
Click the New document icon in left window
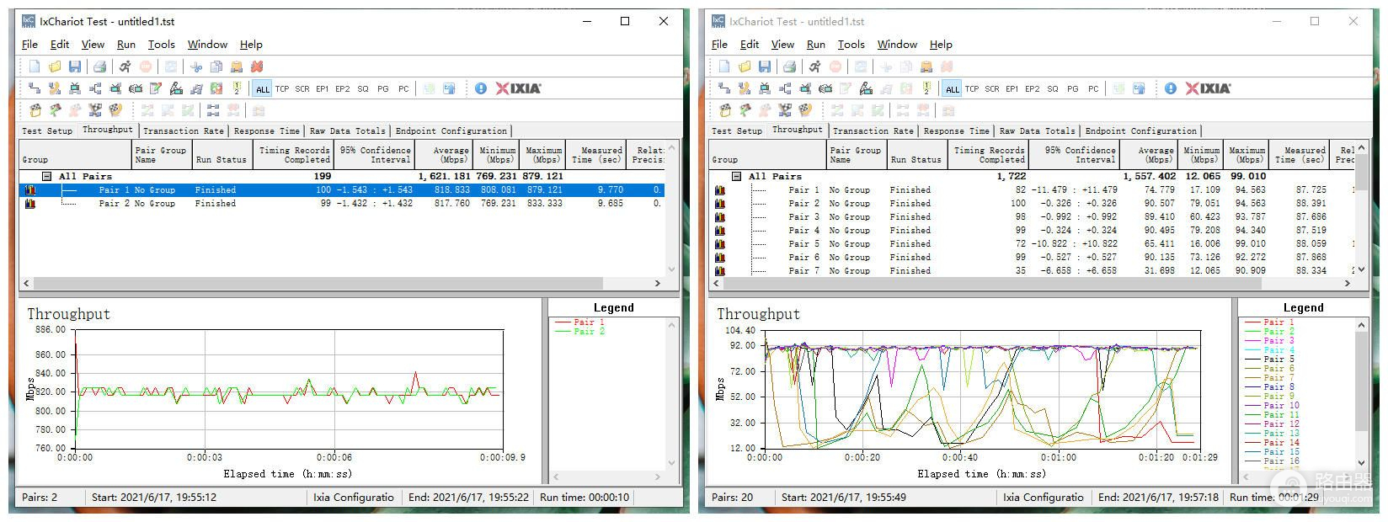tap(35, 67)
